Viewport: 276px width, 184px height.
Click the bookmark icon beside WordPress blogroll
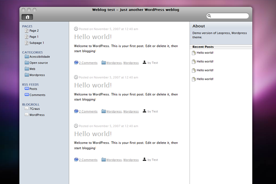[26, 115]
